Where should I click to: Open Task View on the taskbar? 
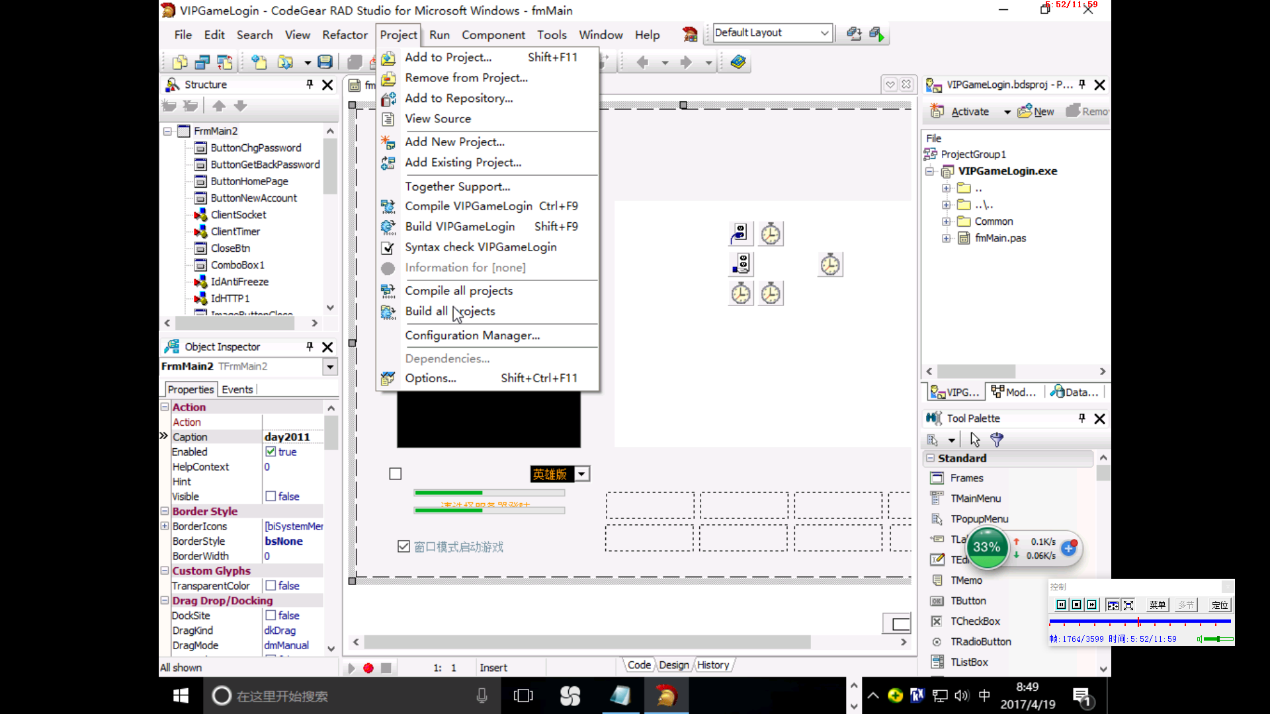point(523,695)
